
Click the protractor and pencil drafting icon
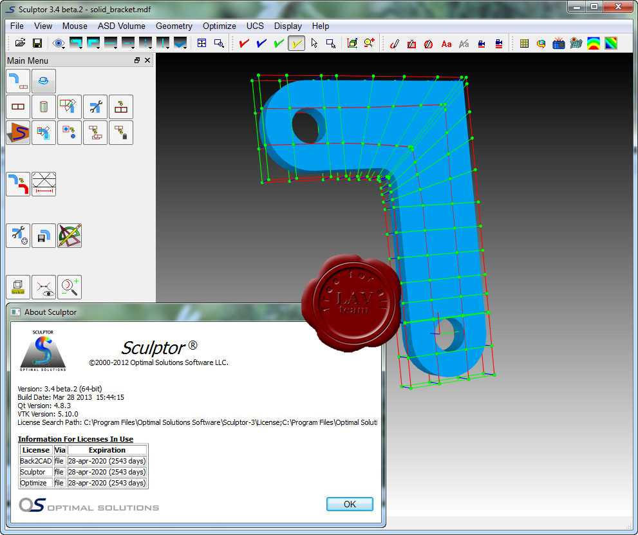pyautogui.click(x=70, y=236)
